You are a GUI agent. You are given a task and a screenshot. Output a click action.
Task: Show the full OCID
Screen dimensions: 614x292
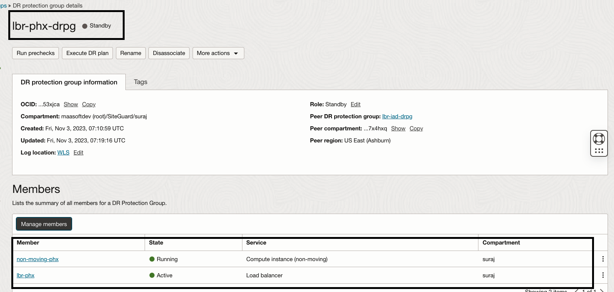point(71,104)
